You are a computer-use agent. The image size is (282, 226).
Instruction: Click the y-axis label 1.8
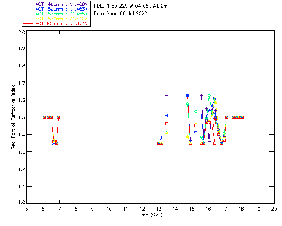[x=22, y=65]
